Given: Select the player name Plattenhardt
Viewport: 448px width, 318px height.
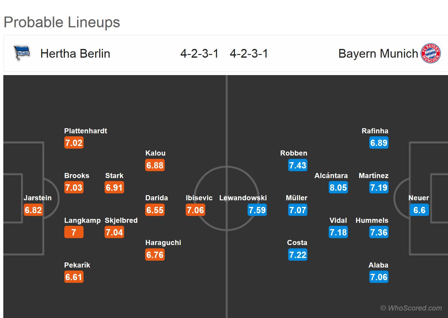Looking at the screenshot, I should [x=86, y=131].
